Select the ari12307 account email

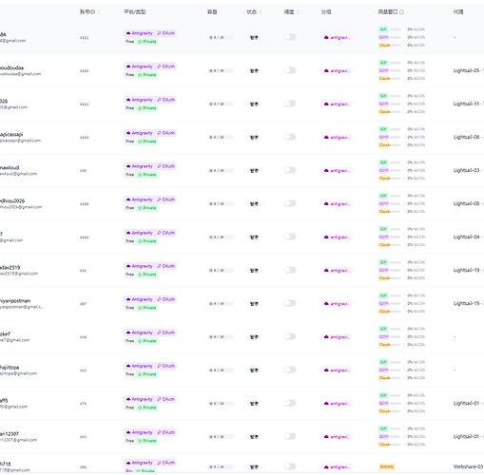[18, 440]
